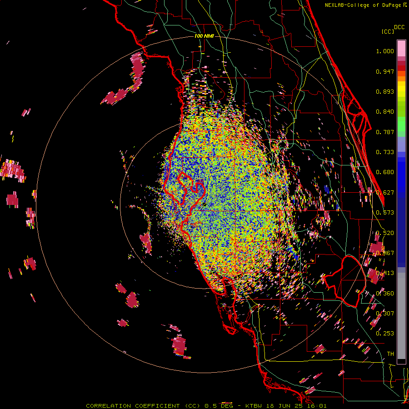Click the 1.000 legend value

coord(385,51)
